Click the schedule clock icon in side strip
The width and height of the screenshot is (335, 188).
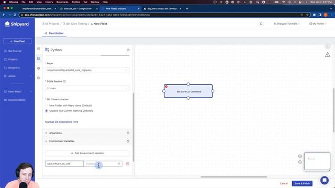38,78
